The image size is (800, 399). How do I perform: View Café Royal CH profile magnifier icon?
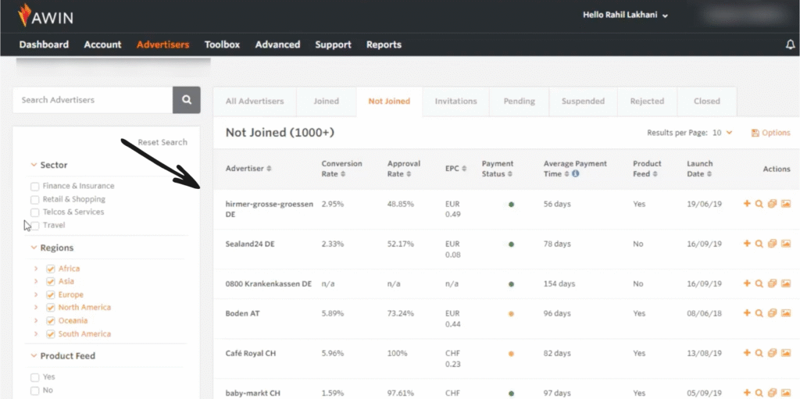pyautogui.click(x=759, y=353)
